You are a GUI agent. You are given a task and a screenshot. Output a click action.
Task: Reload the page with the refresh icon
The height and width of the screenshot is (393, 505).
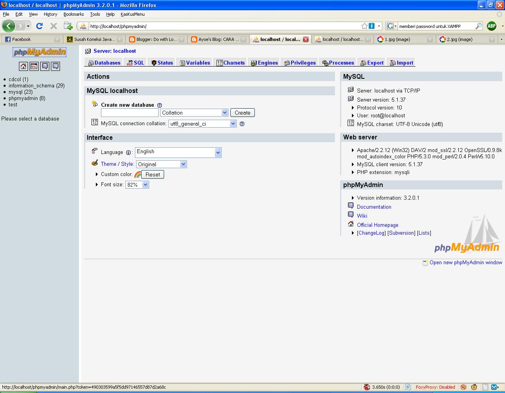click(39, 26)
